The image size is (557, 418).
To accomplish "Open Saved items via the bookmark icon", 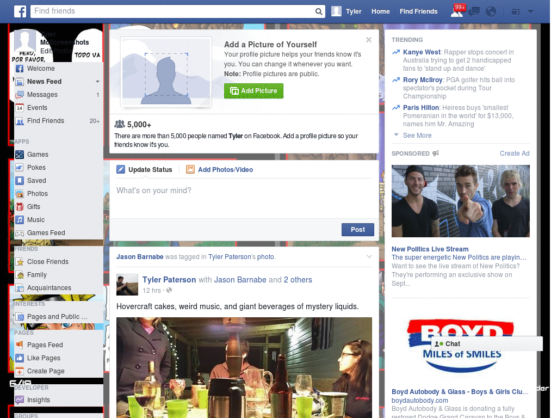I will coord(20,180).
